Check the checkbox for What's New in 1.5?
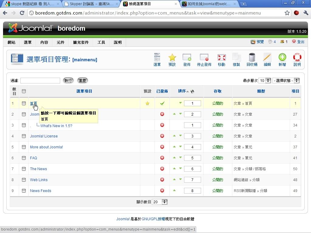 24,125
